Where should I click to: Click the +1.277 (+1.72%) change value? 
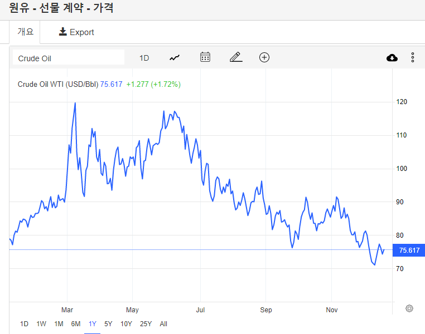pyautogui.click(x=153, y=85)
